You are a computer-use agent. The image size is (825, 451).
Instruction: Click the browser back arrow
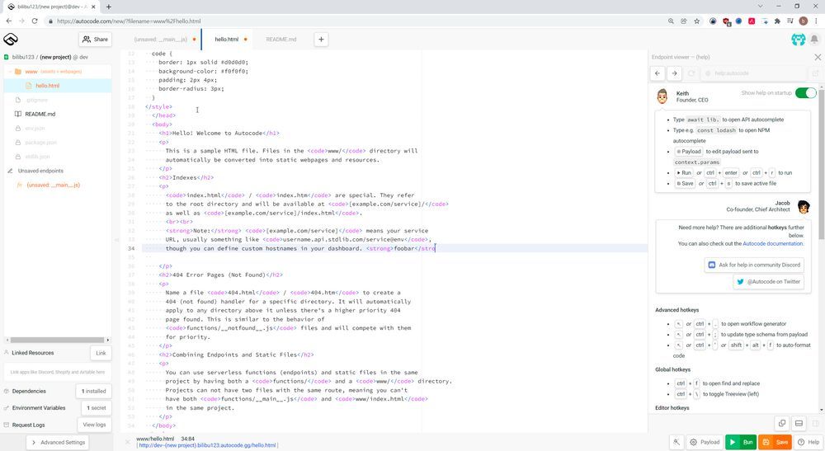(9, 21)
